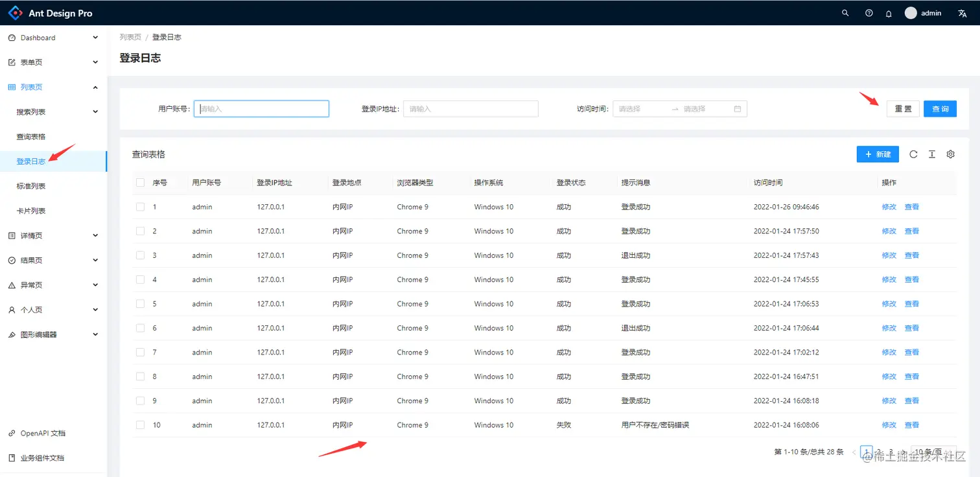Screen dimensions: 980x477
Task: Collapse the 列表页 menu chevron
Action: tap(95, 87)
